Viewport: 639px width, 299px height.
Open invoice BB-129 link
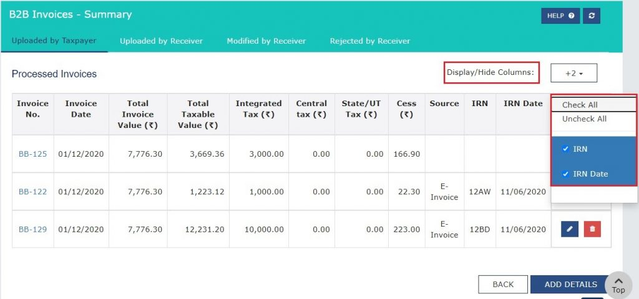click(x=32, y=229)
